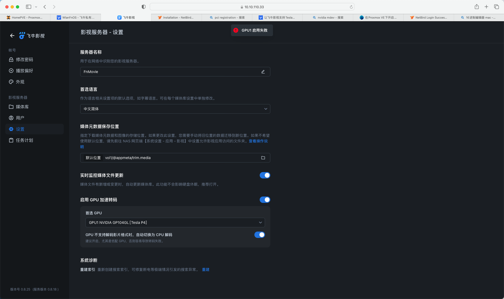Open 播放偏好 settings in sidebar
The width and height of the screenshot is (504, 299).
35,71
